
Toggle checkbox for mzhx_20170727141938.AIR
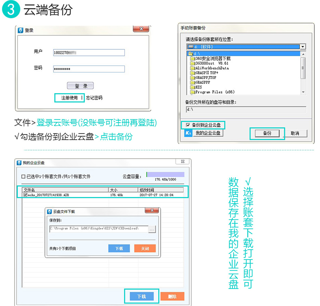tap(25, 195)
